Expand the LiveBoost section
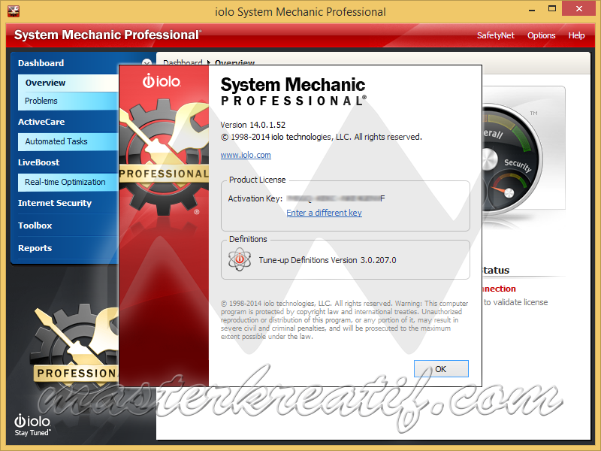This screenshot has width=601, height=451. (x=39, y=162)
